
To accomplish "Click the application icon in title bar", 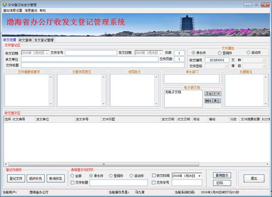I will click(x=5, y=4).
